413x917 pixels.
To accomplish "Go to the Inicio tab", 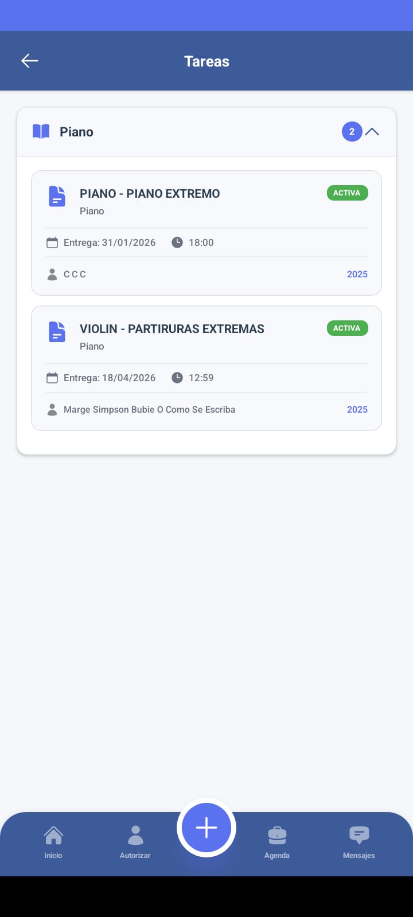I will (x=53, y=842).
